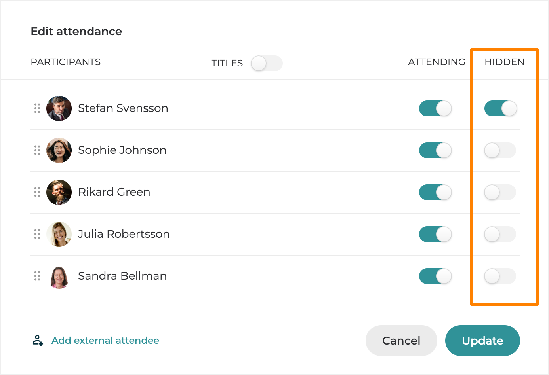Toggle Hidden switch for Julia Robertsson
Image resolution: width=549 pixels, height=375 pixels.
(x=500, y=234)
